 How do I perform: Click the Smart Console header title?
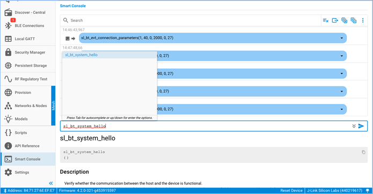point(73,6)
